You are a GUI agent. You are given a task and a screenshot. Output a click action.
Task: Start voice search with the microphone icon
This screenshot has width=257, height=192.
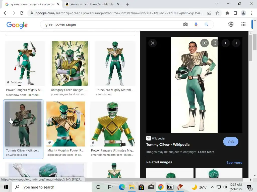click(196, 24)
